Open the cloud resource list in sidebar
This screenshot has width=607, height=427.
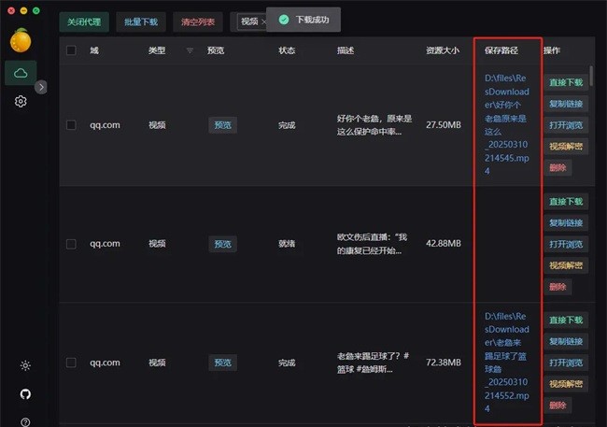[21, 72]
